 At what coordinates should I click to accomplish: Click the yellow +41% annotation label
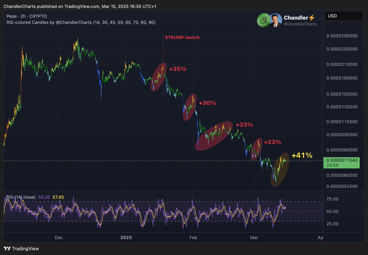click(x=302, y=156)
